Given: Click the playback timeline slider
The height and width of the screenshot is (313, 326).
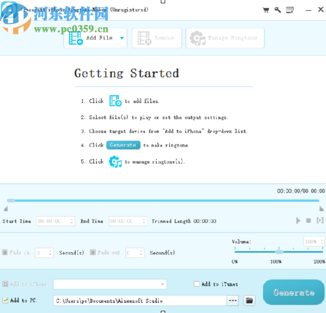Looking at the screenshot, I should [x=163, y=201].
